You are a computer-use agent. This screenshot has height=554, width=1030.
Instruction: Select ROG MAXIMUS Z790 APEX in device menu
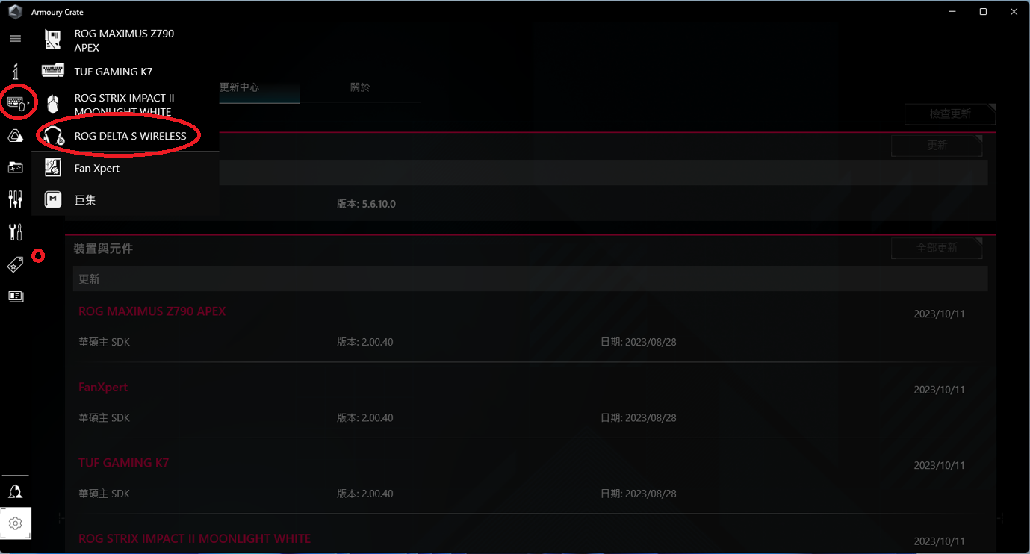(x=125, y=40)
